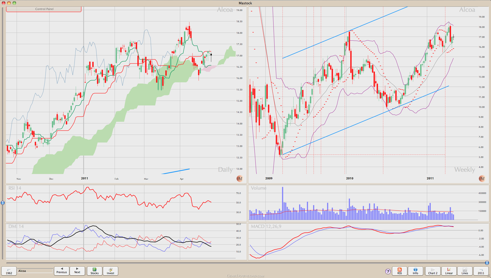Open the Invest tool
This screenshot has height=278, width=491.
pyautogui.click(x=111, y=271)
